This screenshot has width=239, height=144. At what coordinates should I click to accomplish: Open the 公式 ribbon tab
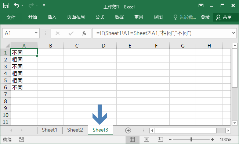(x=100, y=17)
